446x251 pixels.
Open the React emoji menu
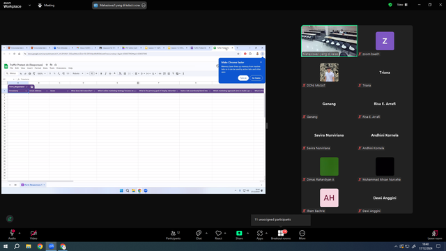(x=218, y=235)
